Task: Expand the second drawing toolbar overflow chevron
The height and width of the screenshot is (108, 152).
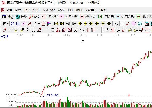Action: [x=100, y=29]
